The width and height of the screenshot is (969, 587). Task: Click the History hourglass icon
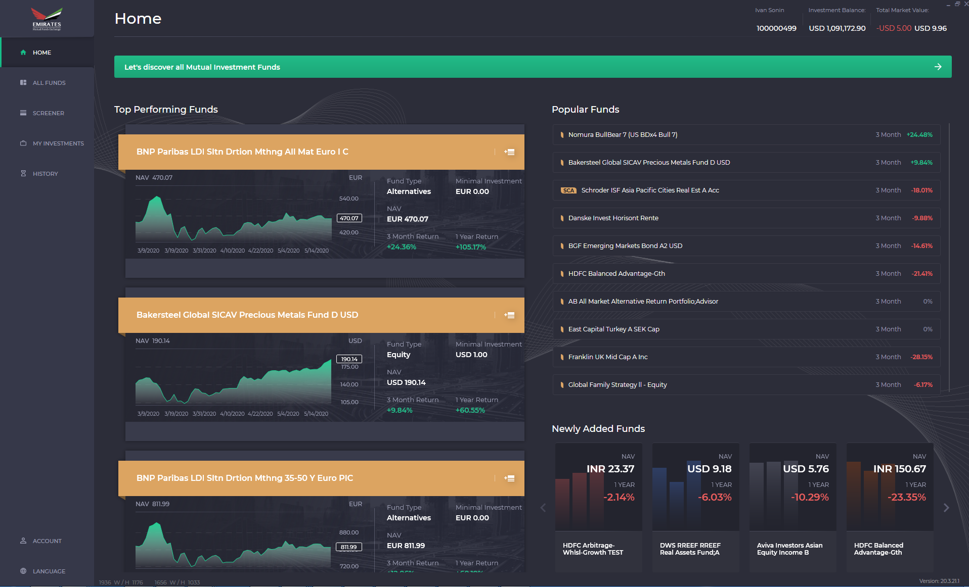coord(23,174)
